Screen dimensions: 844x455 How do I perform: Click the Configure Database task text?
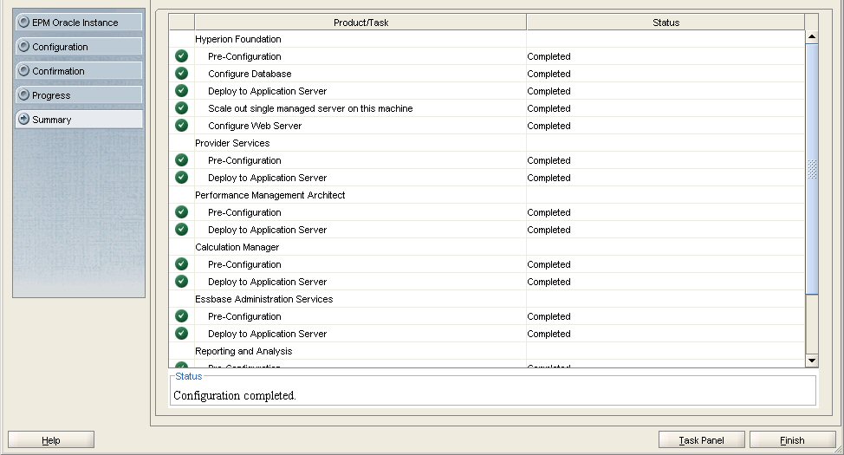tap(250, 74)
